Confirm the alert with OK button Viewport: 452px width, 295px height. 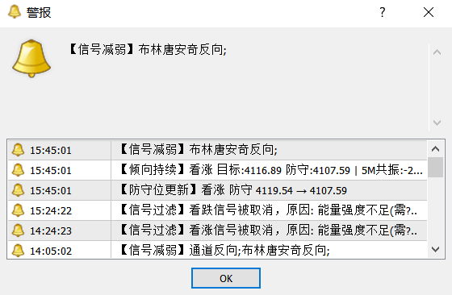pyautogui.click(x=226, y=278)
